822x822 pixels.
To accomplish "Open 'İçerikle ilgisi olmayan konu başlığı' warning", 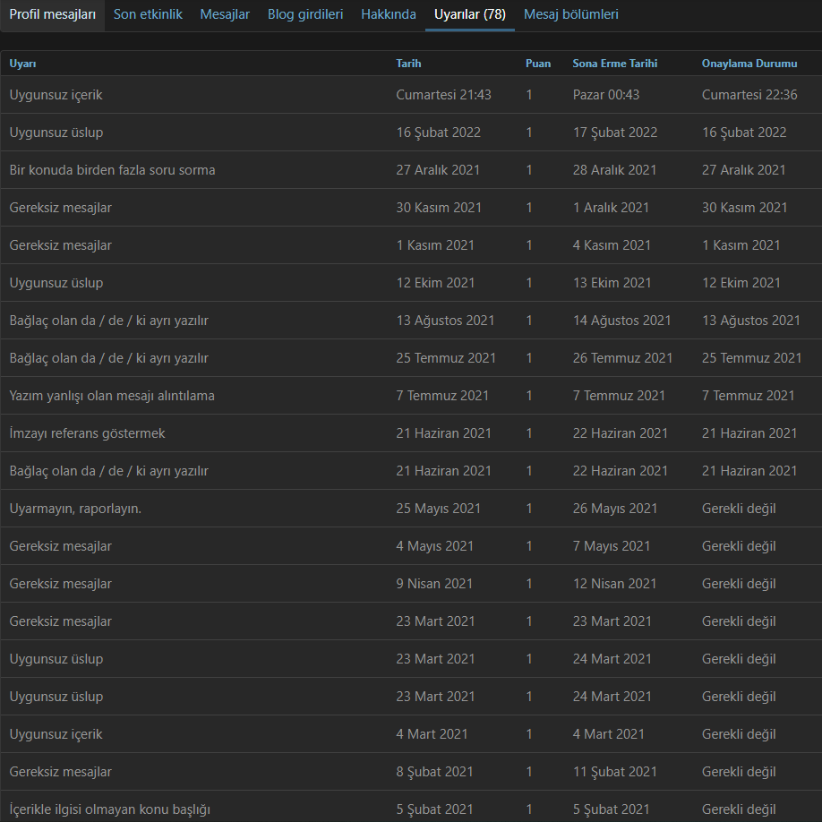I will [x=110, y=809].
